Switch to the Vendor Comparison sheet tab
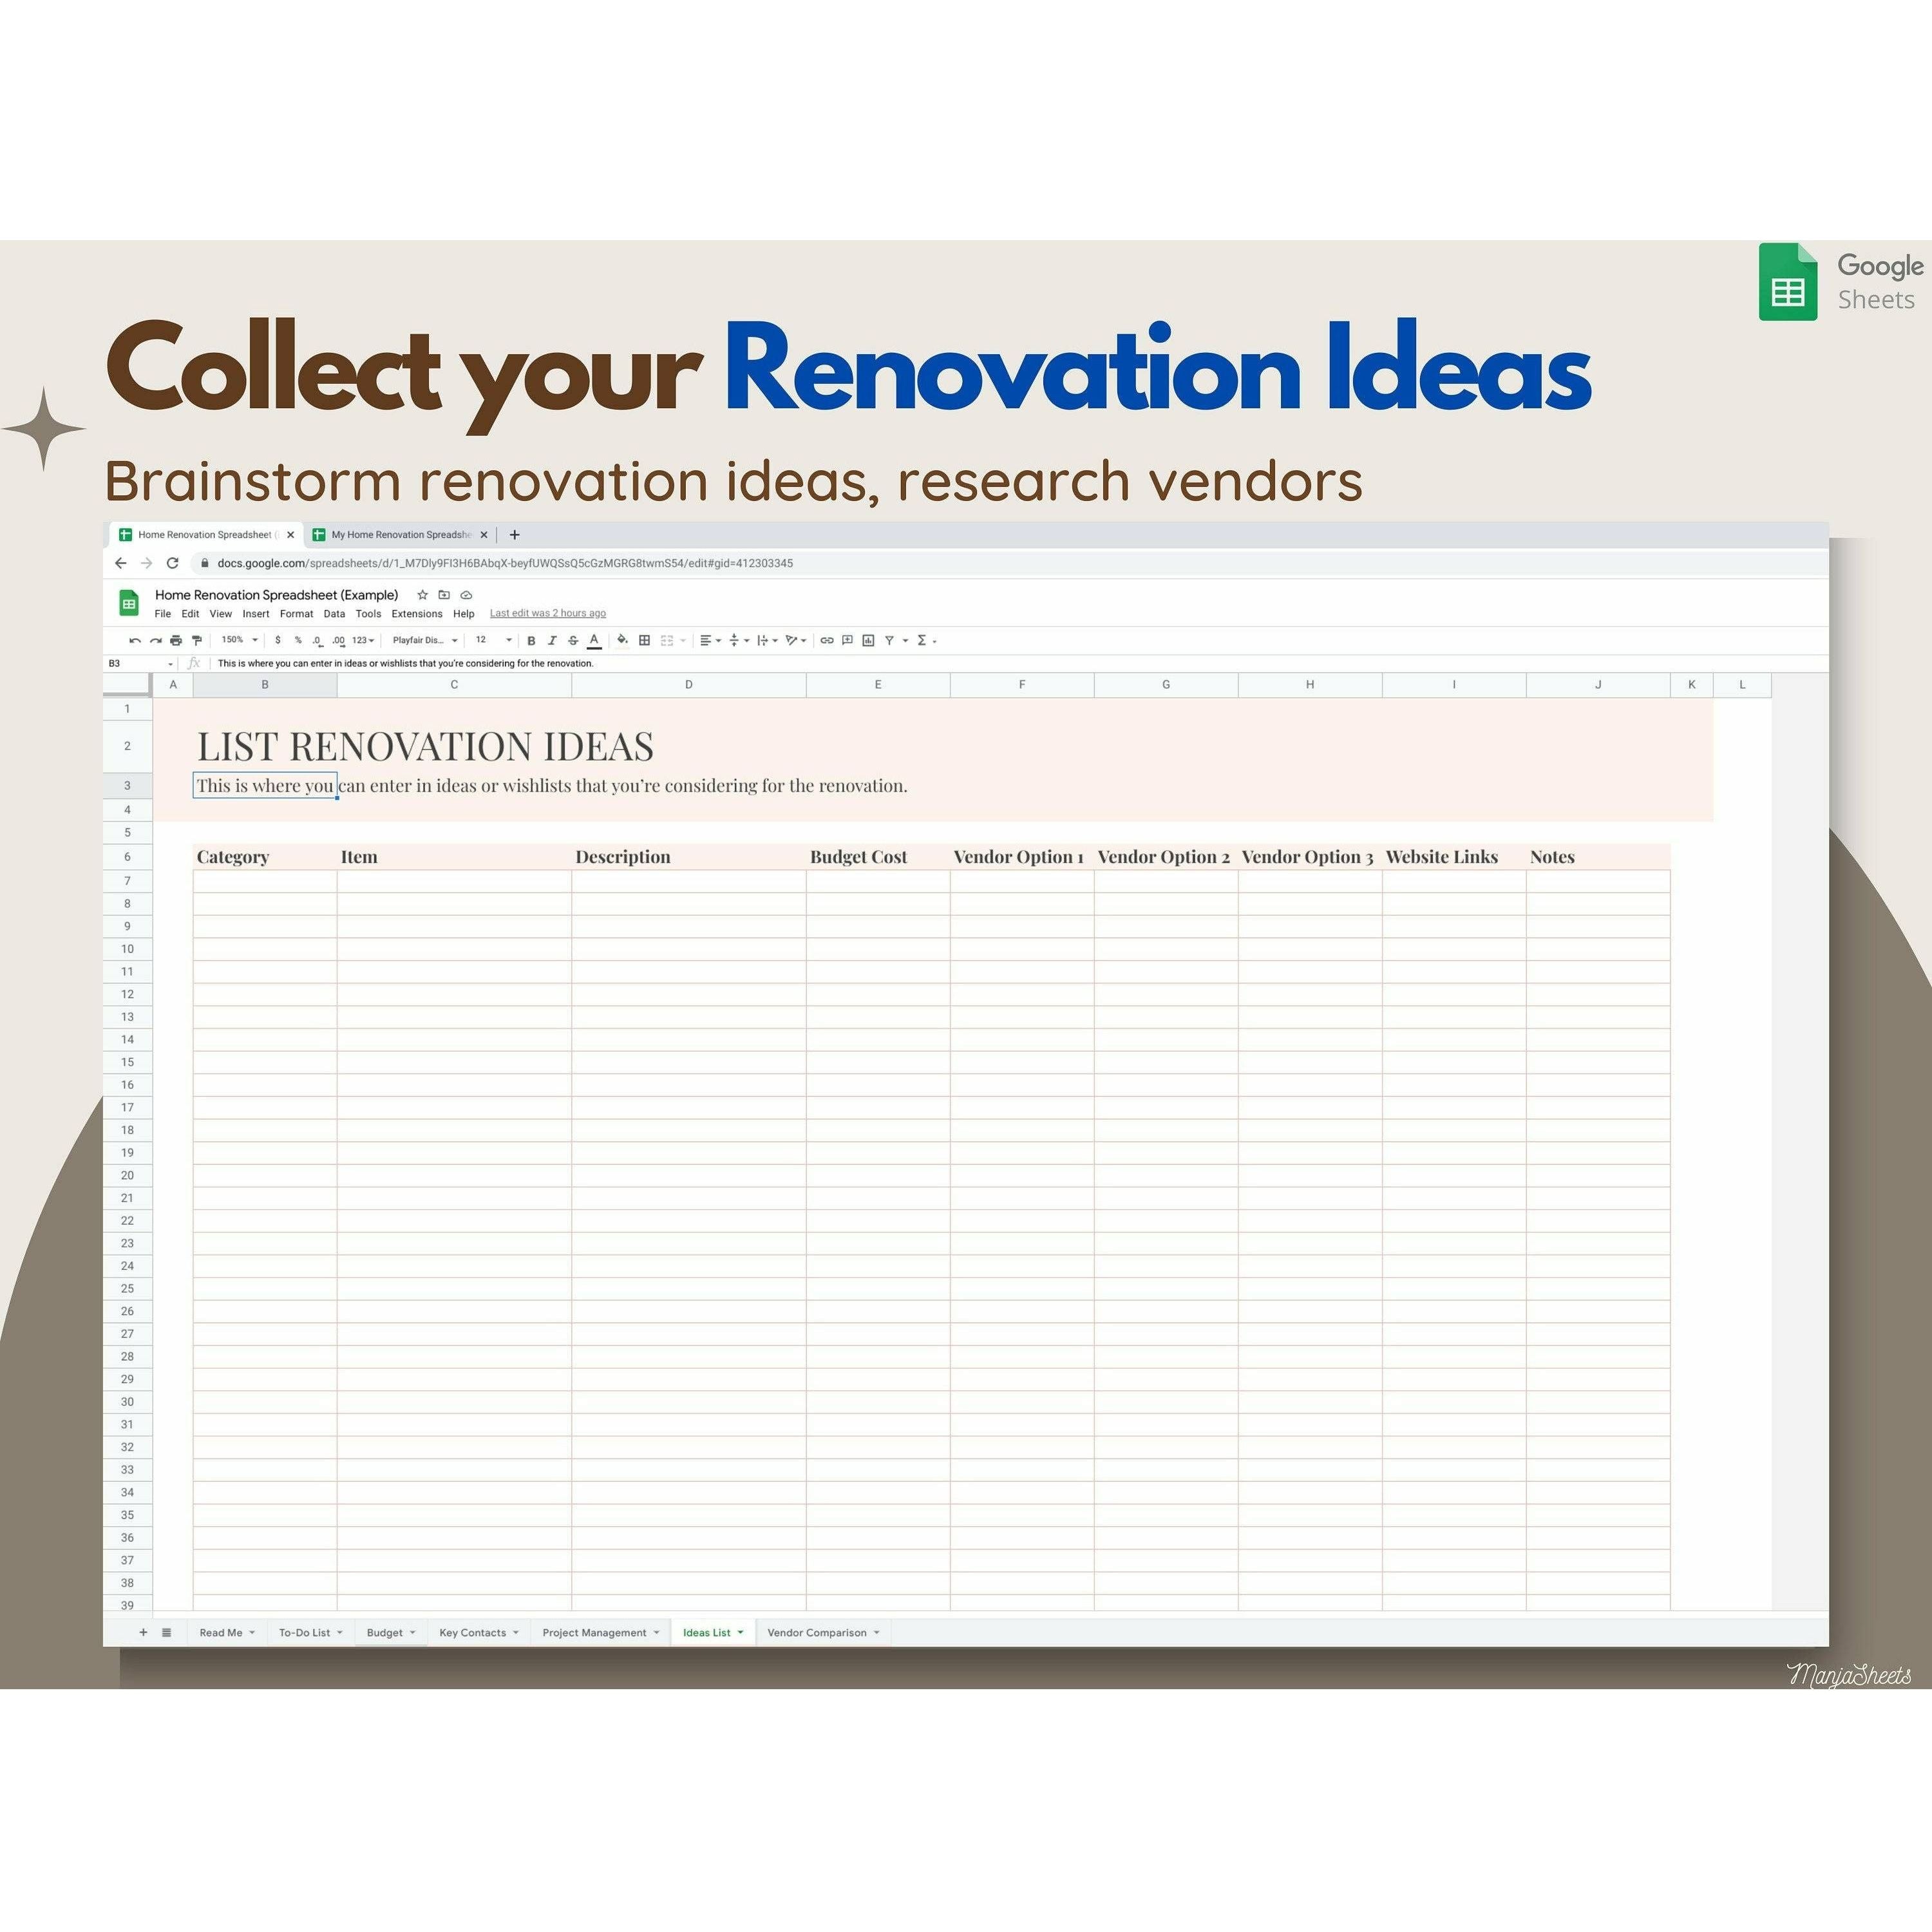Screen dimensions: 1932x1932 click(x=823, y=1632)
